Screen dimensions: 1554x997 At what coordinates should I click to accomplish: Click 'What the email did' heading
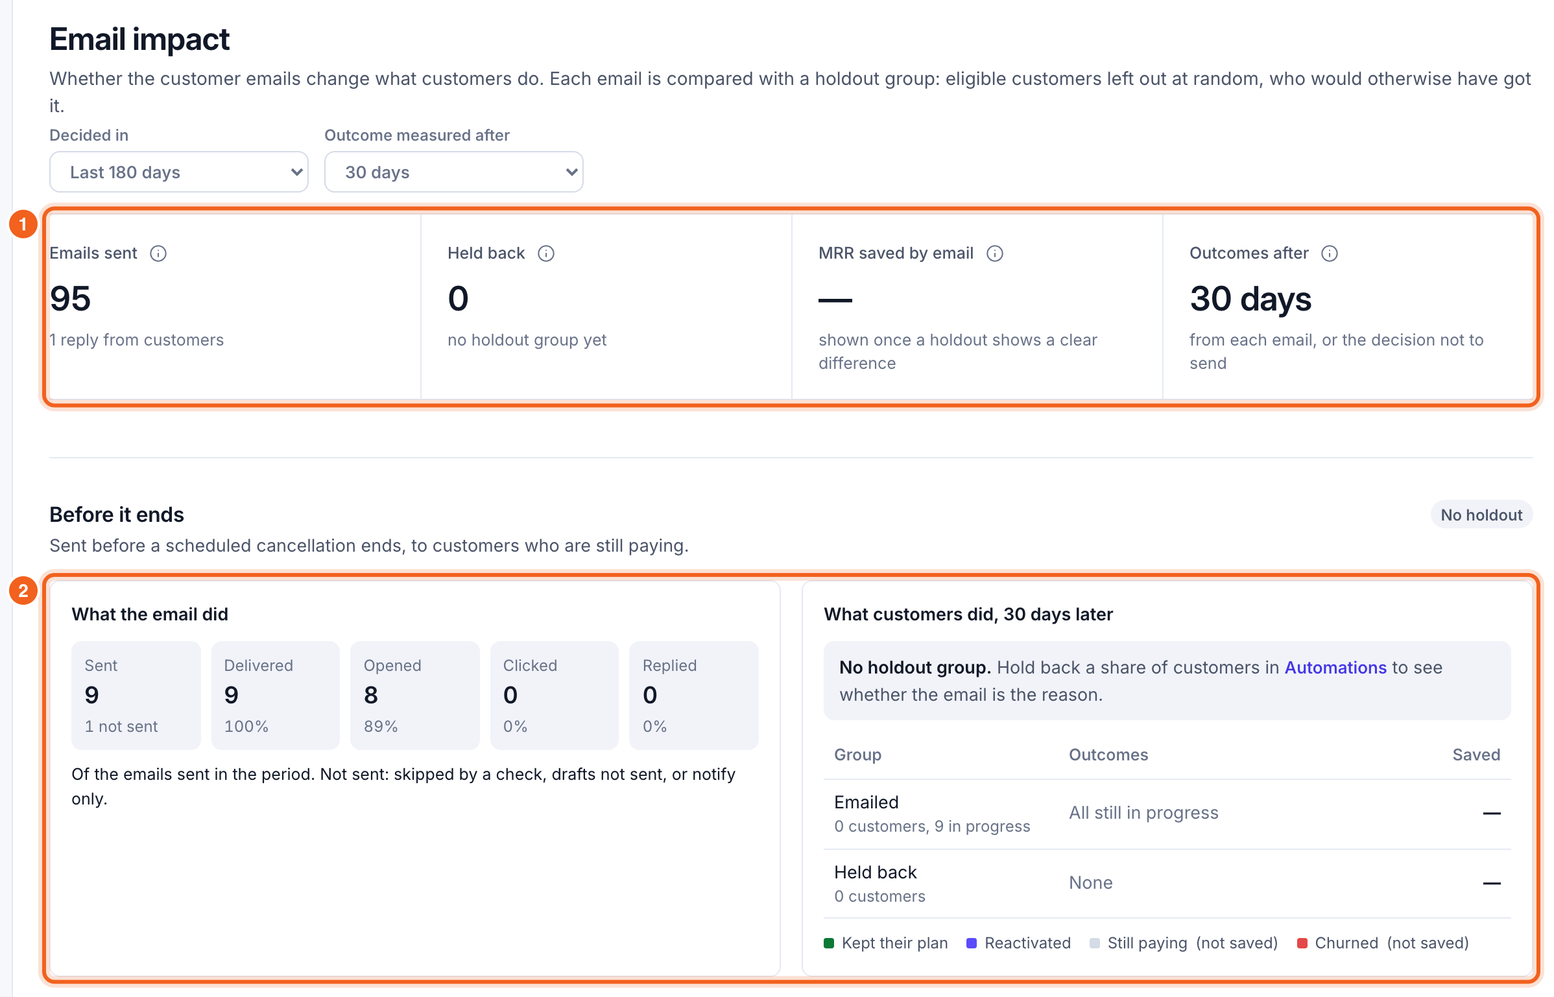point(150,615)
